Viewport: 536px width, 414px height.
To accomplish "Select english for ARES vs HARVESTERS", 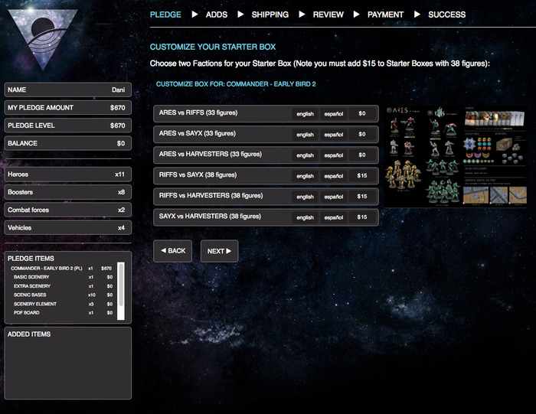I will coord(306,155).
